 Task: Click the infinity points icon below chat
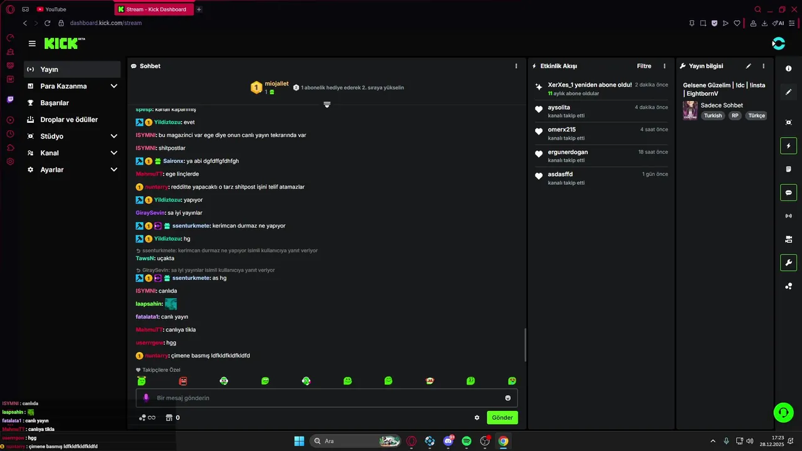click(x=147, y=418)
